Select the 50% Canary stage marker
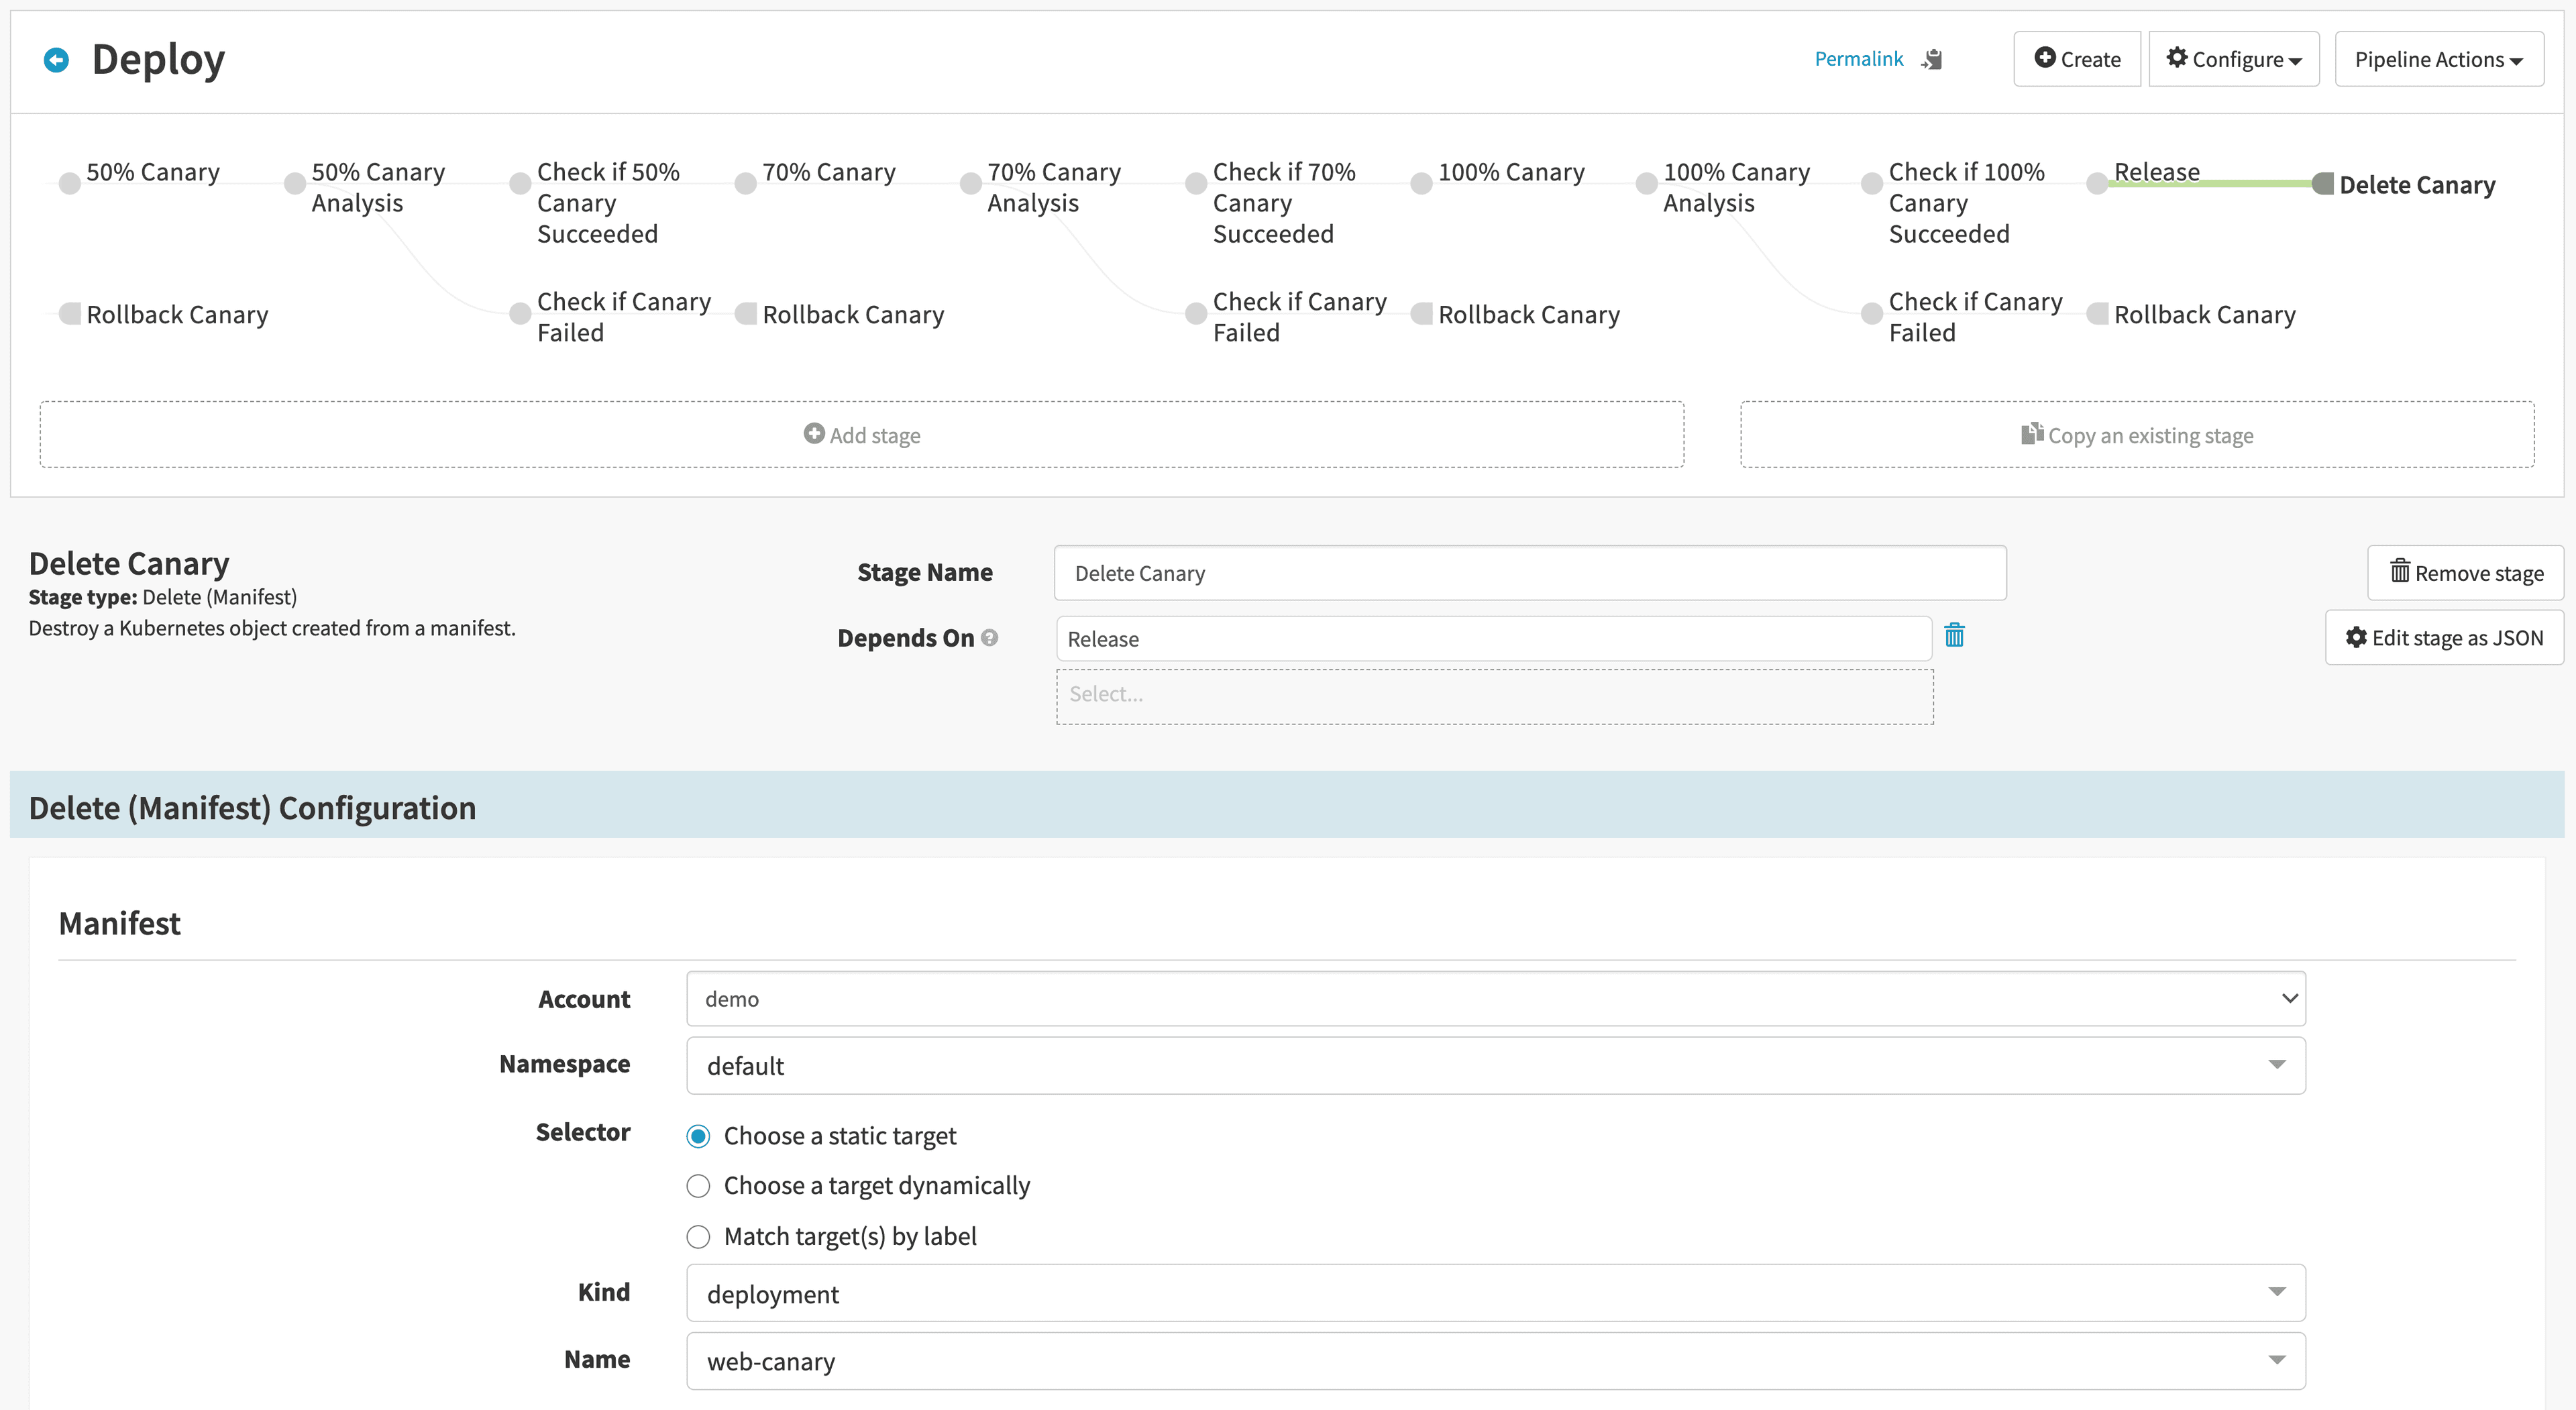This screenshot has width=2576, height=1410. [x=69, y=184]
